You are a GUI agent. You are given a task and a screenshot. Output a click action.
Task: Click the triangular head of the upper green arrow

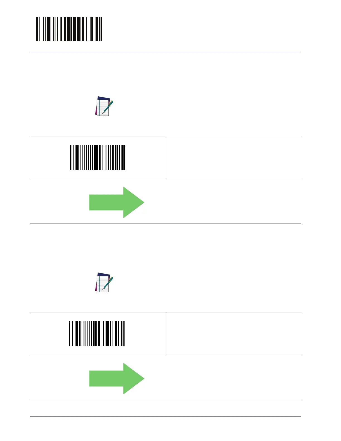pos(134,202)
